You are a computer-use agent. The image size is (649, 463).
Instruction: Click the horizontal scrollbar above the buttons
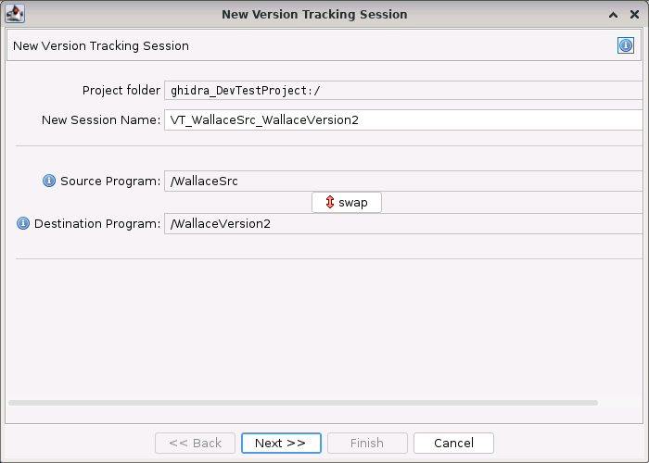pyautogui.click(x=303, y=403)
